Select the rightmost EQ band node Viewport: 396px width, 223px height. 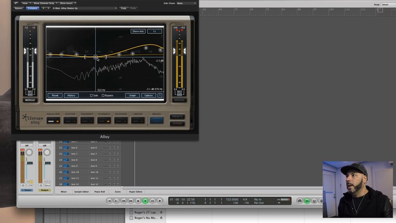click(160, 50)
